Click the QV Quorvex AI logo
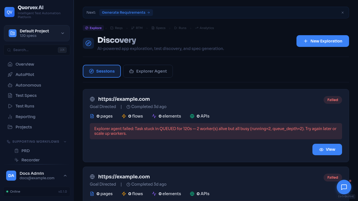358x201 pixels. point(10,12)
